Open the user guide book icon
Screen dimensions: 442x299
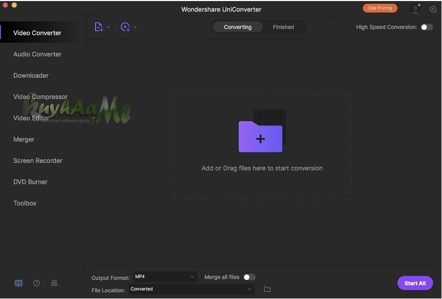pyautogui.click(x=19, y=283)
